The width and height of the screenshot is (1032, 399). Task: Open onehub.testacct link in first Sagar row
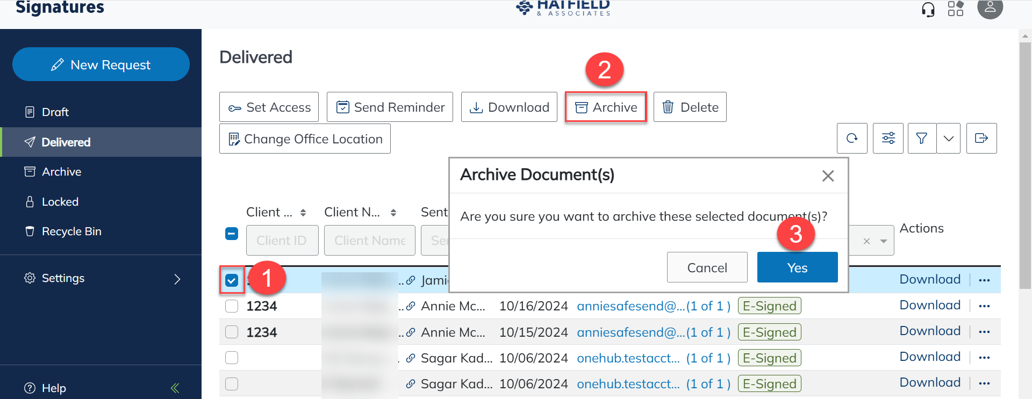(x=654, y=358)
